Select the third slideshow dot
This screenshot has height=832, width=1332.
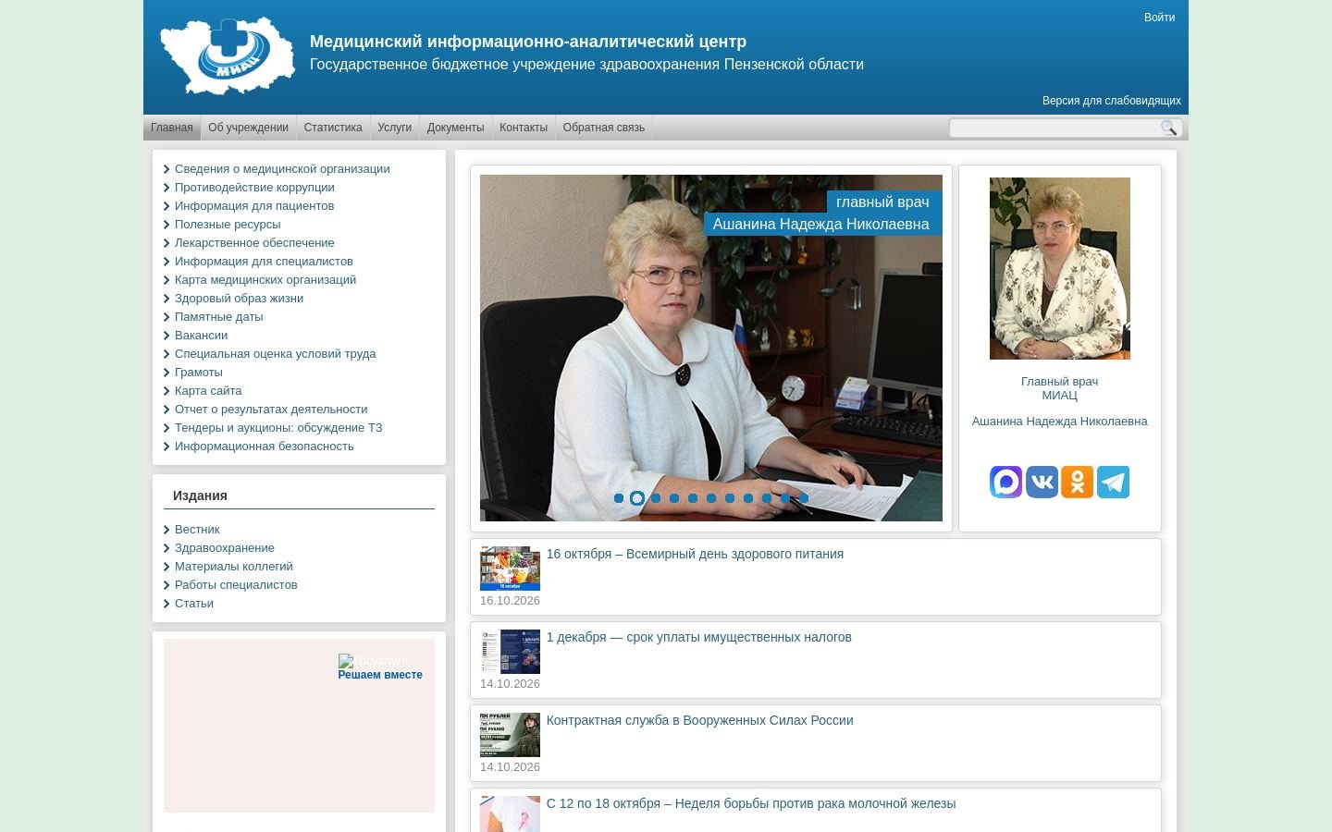coord(656,498)
